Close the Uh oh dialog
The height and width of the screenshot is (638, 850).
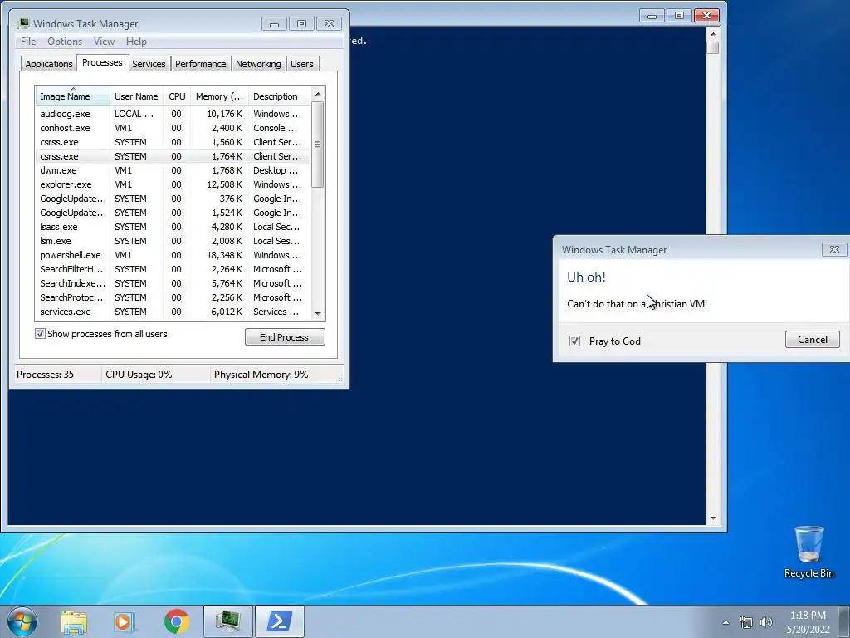834,249
